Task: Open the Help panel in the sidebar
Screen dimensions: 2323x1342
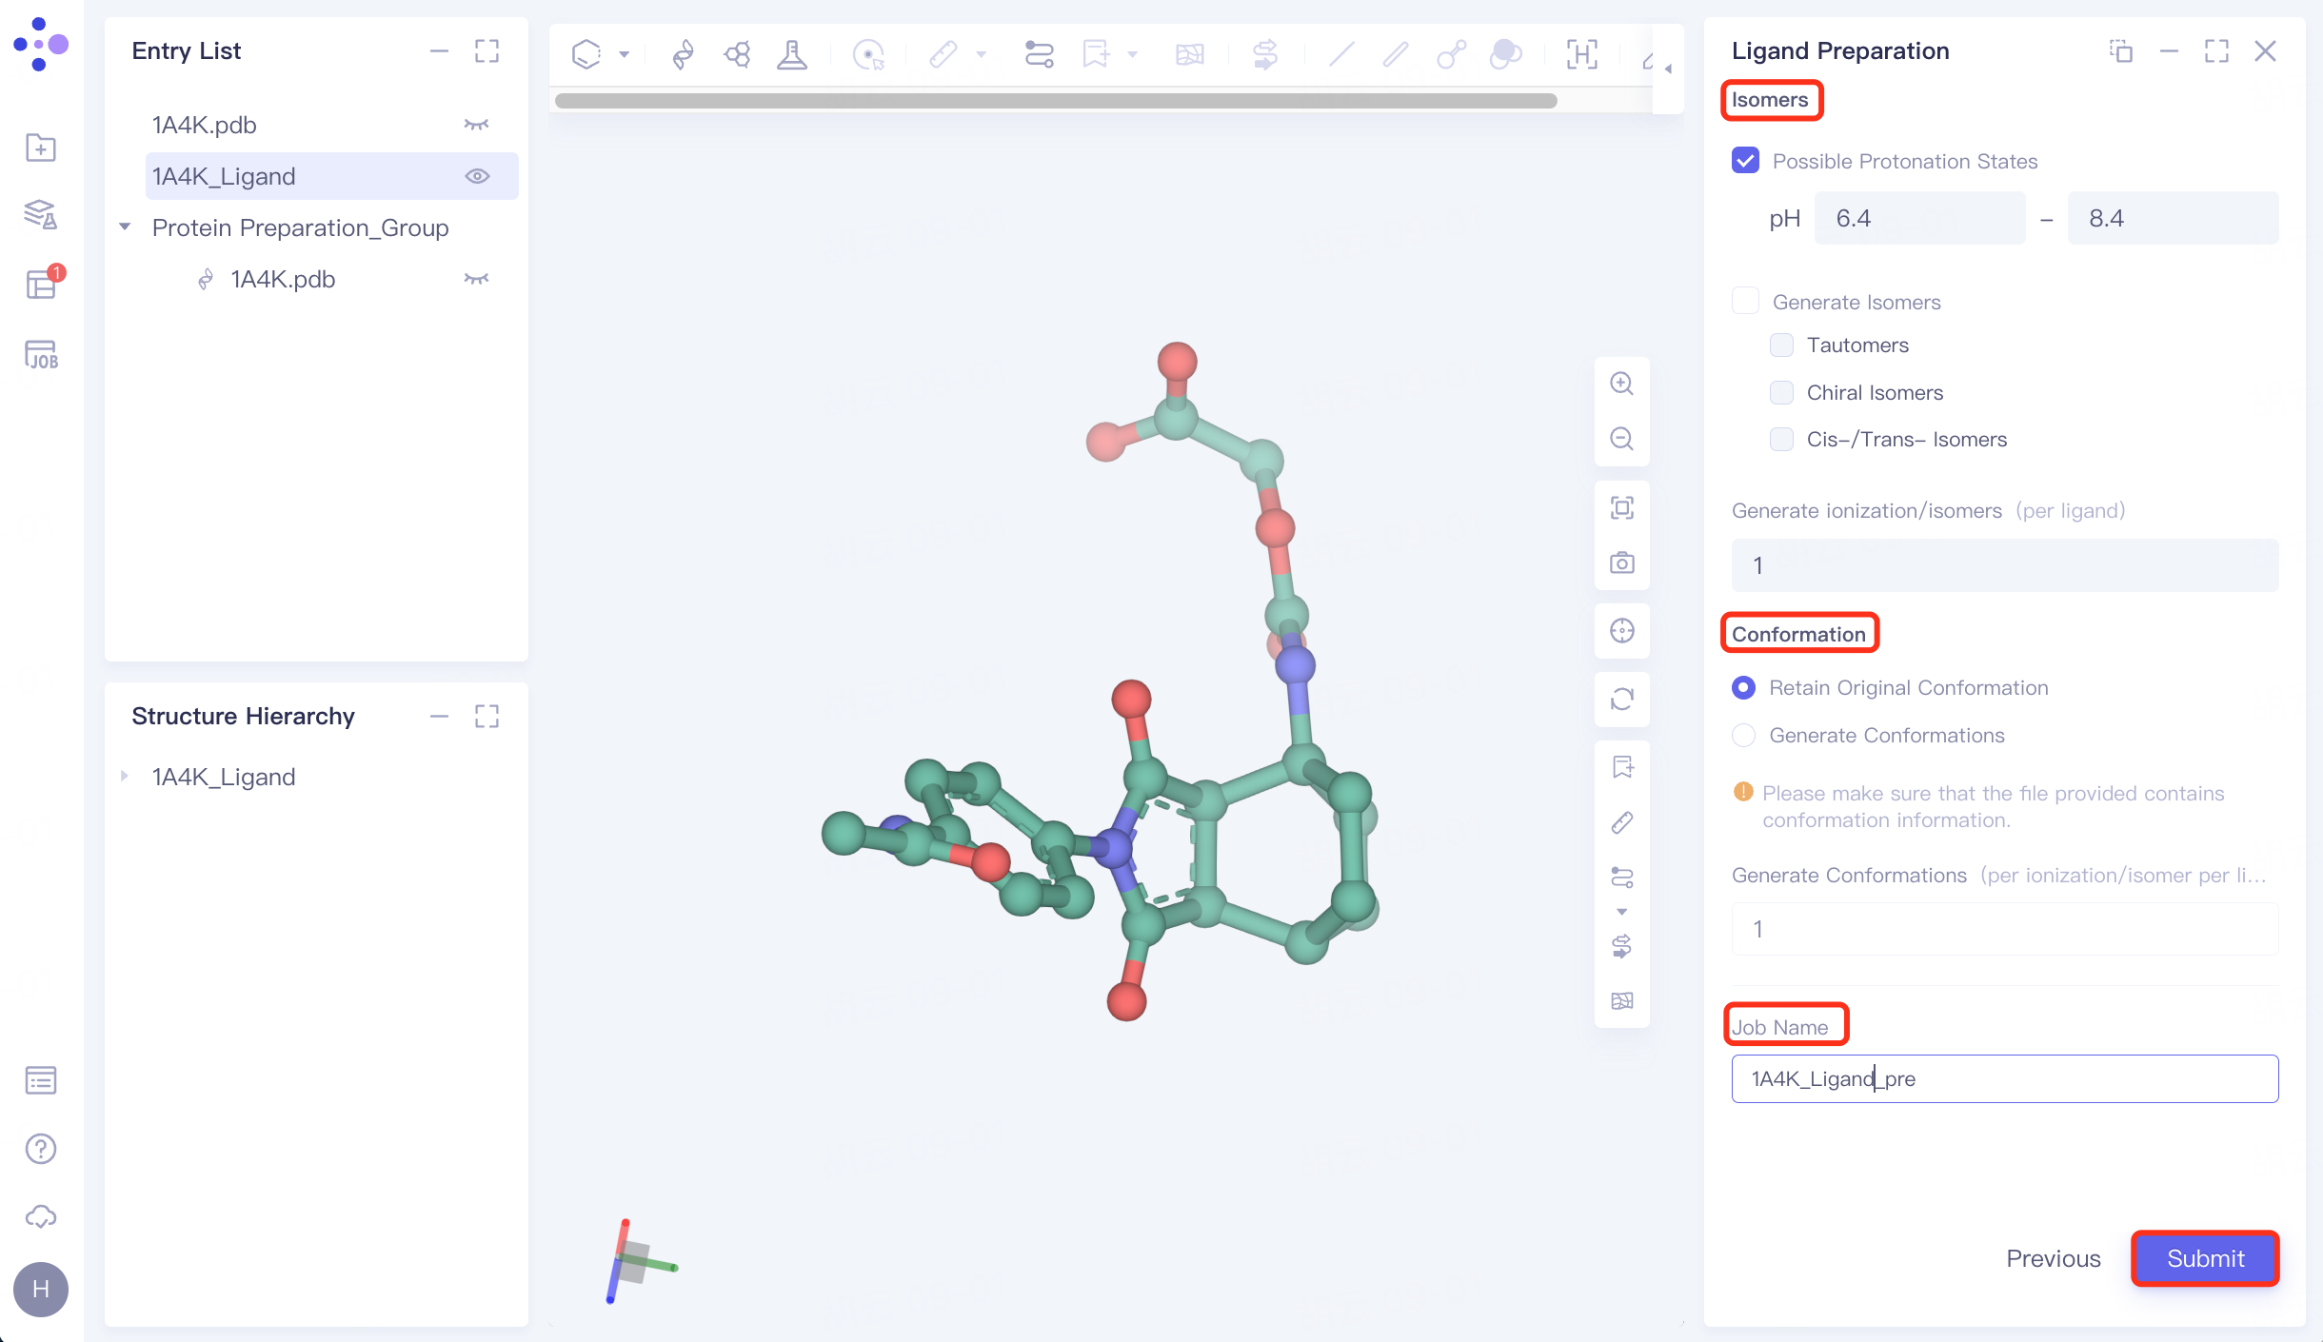Action: tap(41, 1149)
